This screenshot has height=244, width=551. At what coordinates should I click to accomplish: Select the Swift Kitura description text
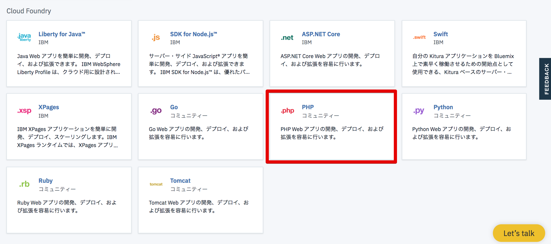tap(463, 64)
